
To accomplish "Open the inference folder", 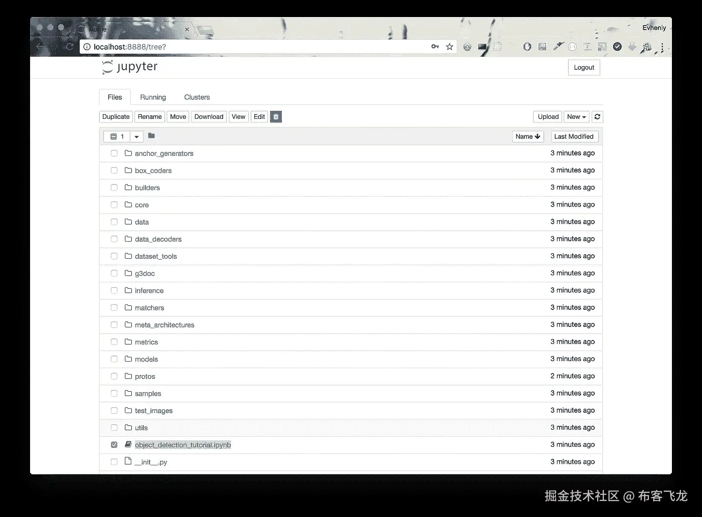I will coord(149,290).
